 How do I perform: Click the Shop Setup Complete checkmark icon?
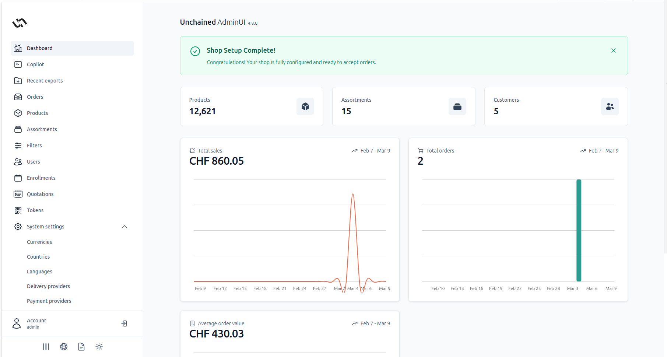pos(195,51)
